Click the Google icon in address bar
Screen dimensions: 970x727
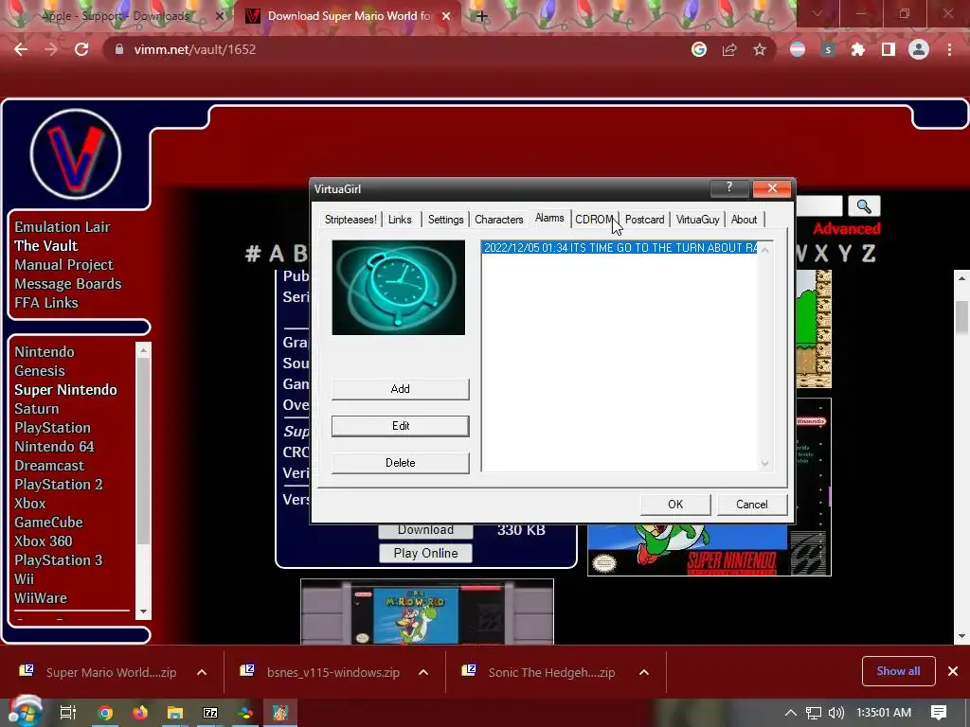tap(699, 49)
